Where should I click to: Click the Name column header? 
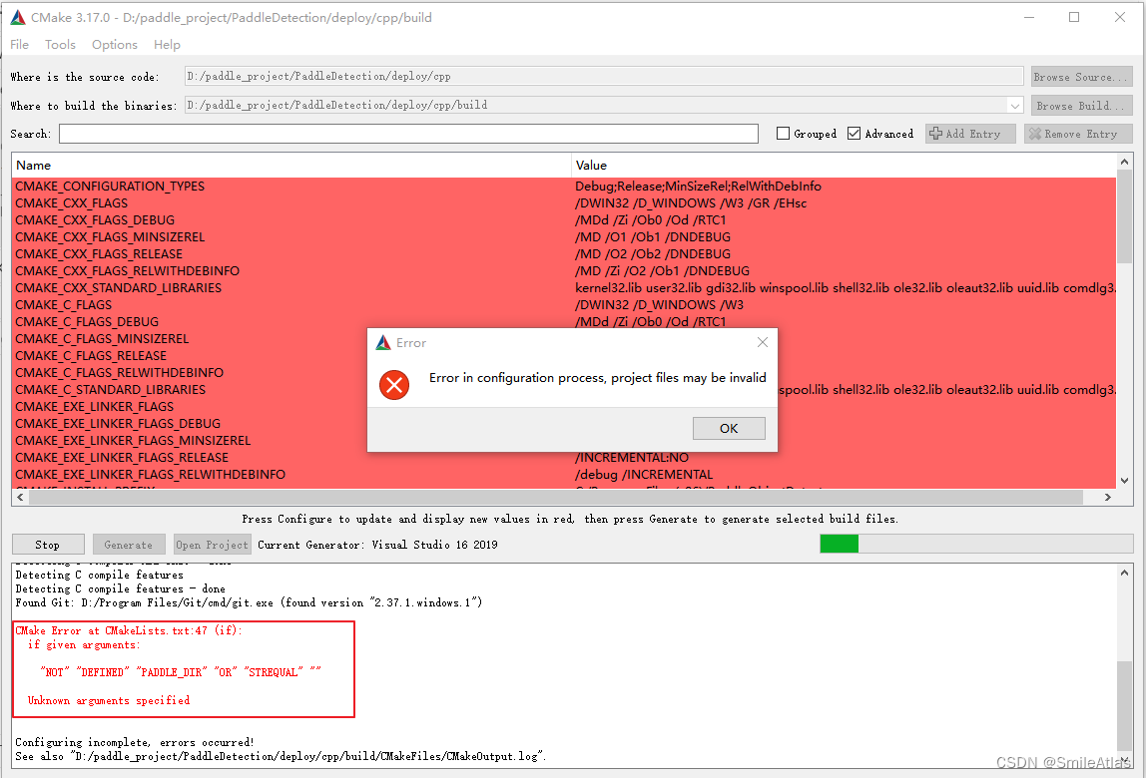tap(290, 166)
